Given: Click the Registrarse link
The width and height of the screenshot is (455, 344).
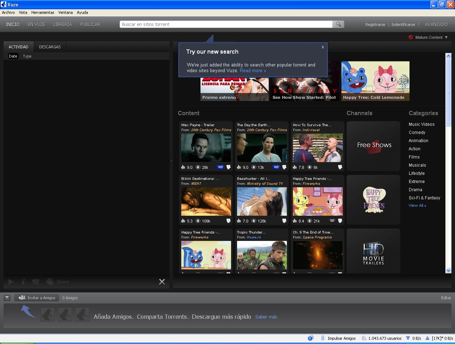Looking at the screenshot, I should tap(375, 25).
